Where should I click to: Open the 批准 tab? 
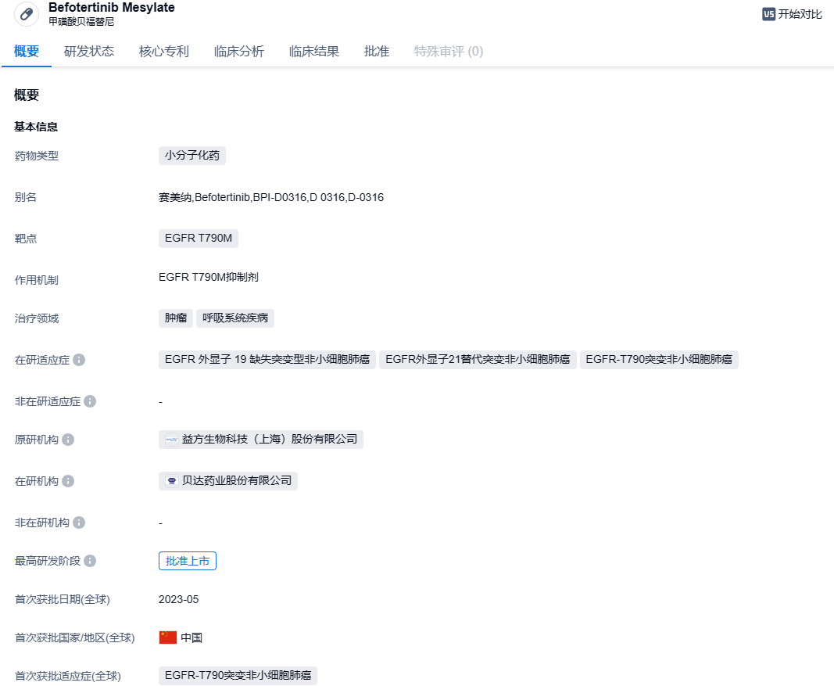[377, 52]
